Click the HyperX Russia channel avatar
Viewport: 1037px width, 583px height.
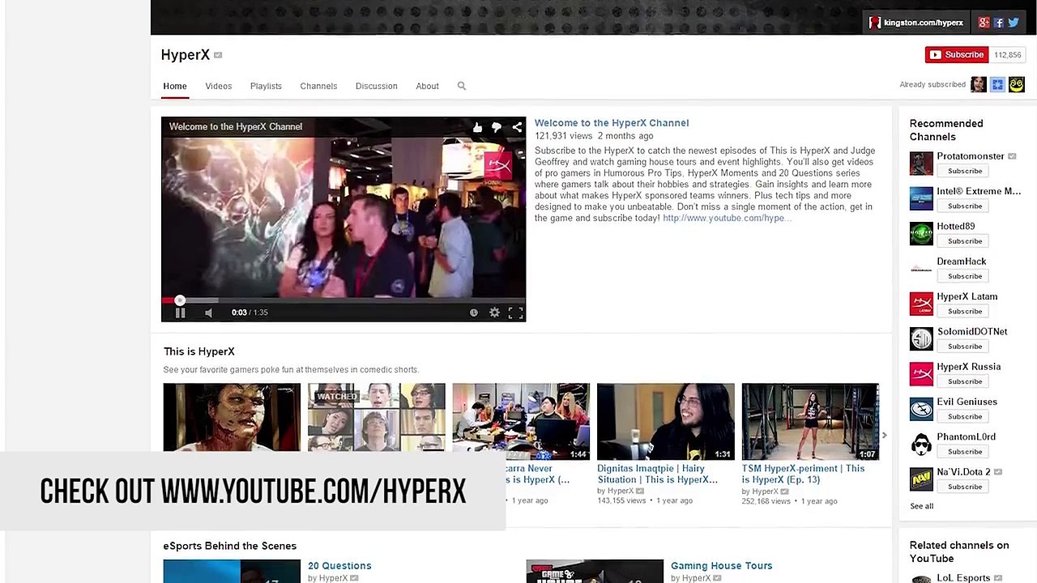coord(921,373)
